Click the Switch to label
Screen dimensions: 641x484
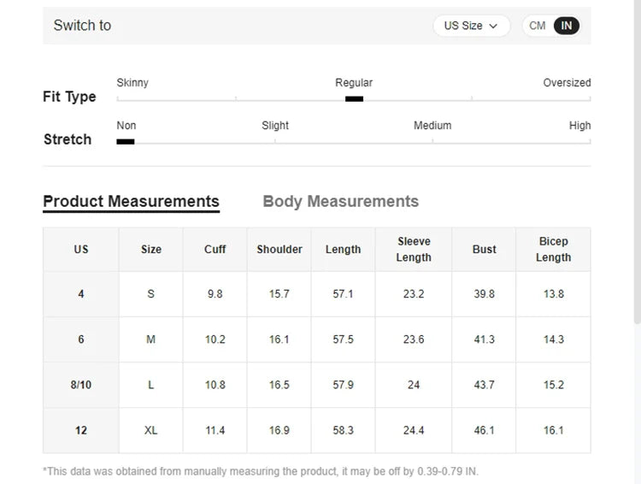click(82, 26)
